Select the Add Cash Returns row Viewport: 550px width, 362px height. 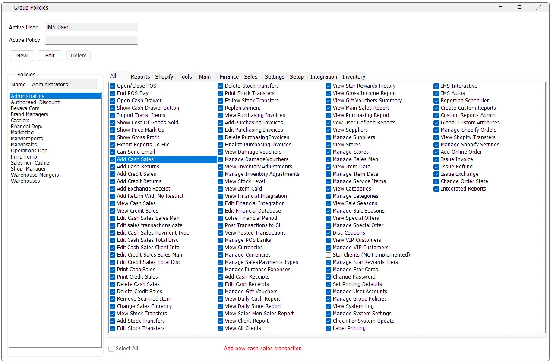pyautogui.click(x=163, y=167)
